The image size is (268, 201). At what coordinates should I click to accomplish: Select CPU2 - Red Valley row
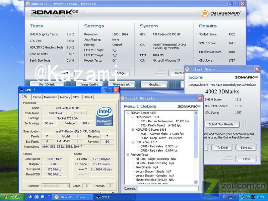tap(159, 150)
